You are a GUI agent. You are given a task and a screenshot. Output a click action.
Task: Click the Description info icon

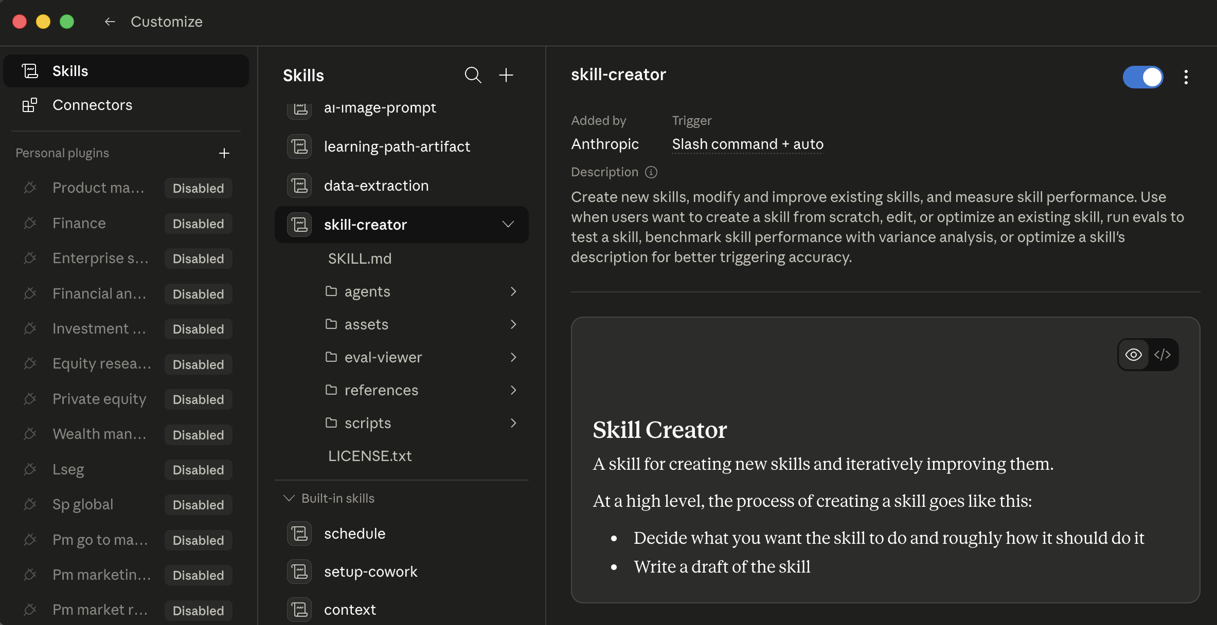point(651,172)
